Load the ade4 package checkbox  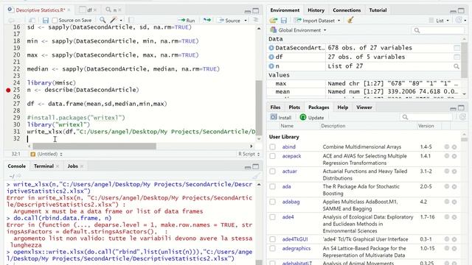(x=272, y=217)
